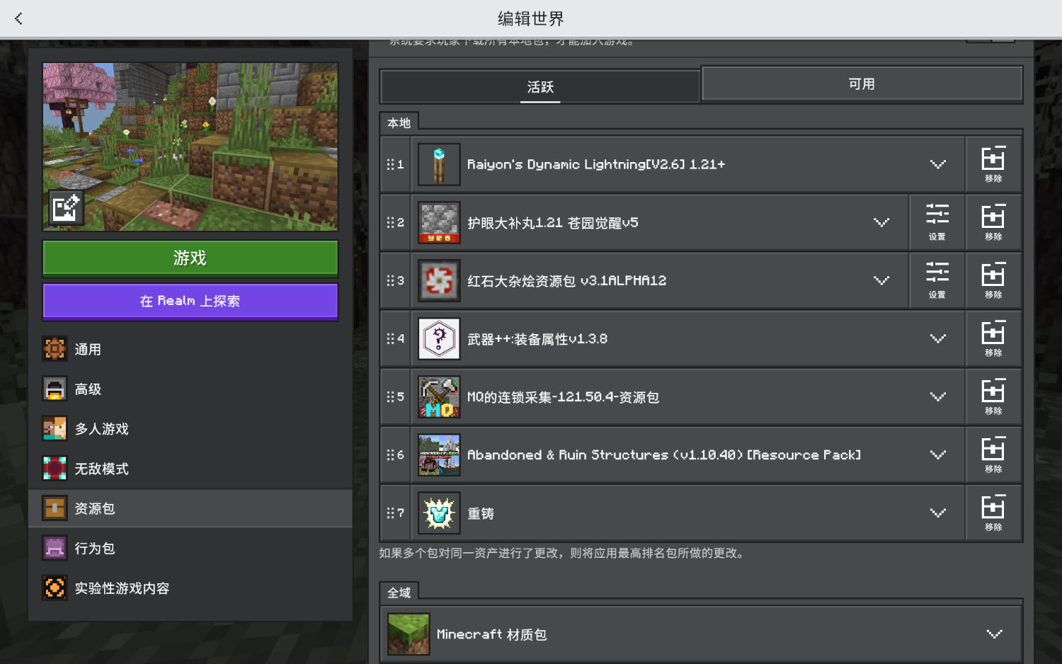The width and height of the screenshot is (1062, 664).
Task: Switch to the 可用 tab
Action: click(x=862, y=84)
